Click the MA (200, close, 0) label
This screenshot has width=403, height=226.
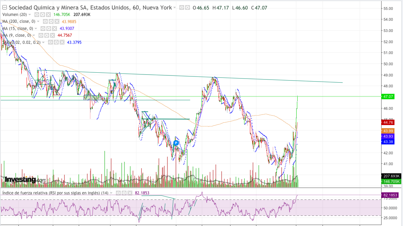tap(19, 21)
